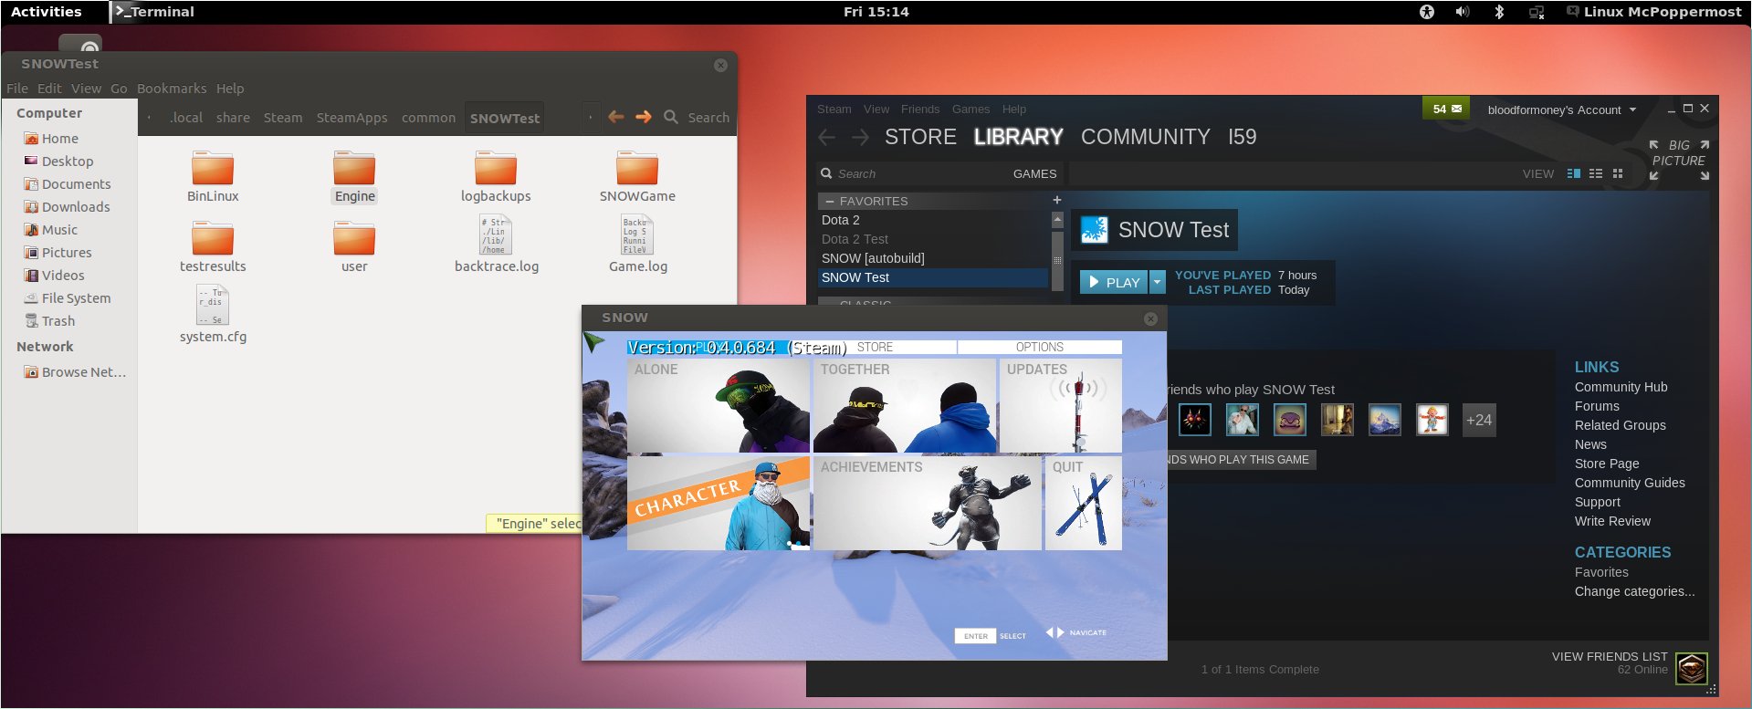The width and height of the screenshot is (1752, 709).
Task: Open UPDATES tile in SNOW game
Action: point(1061,405)
